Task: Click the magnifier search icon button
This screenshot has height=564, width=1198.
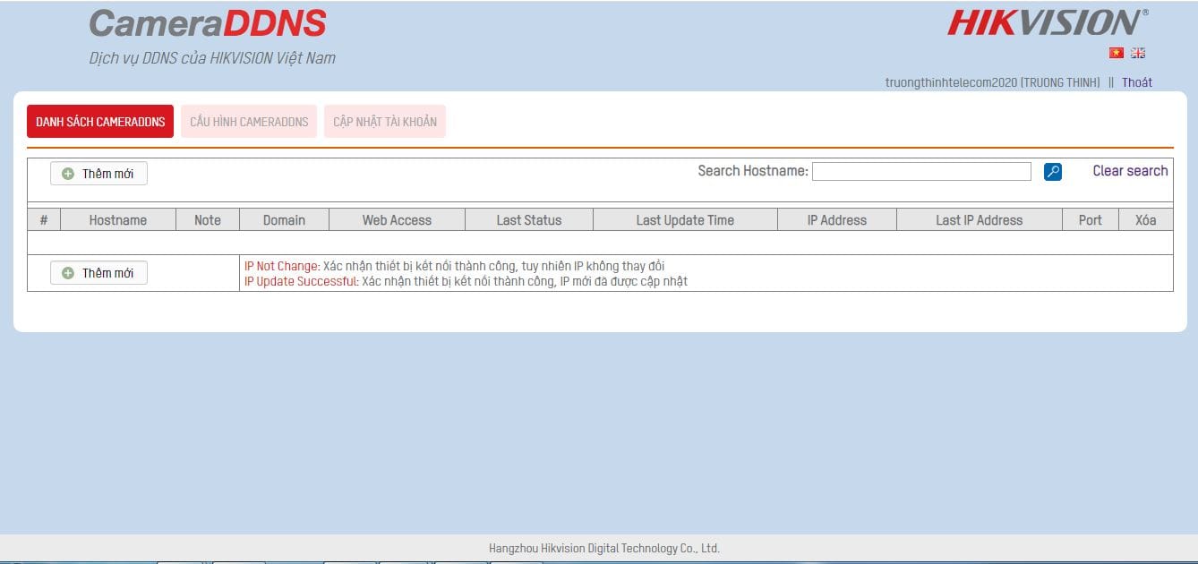Action: [1053, 172]
